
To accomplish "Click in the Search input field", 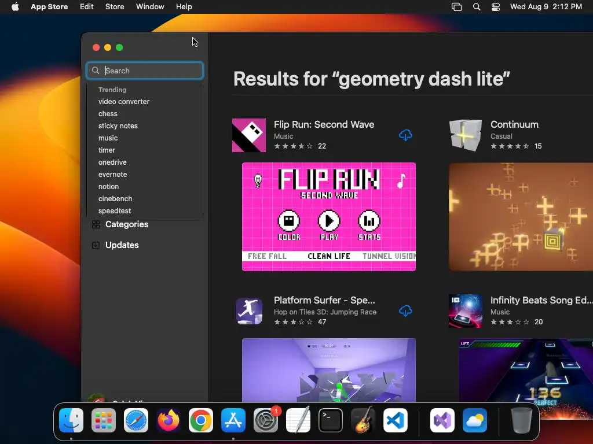I will click(145, 71).
